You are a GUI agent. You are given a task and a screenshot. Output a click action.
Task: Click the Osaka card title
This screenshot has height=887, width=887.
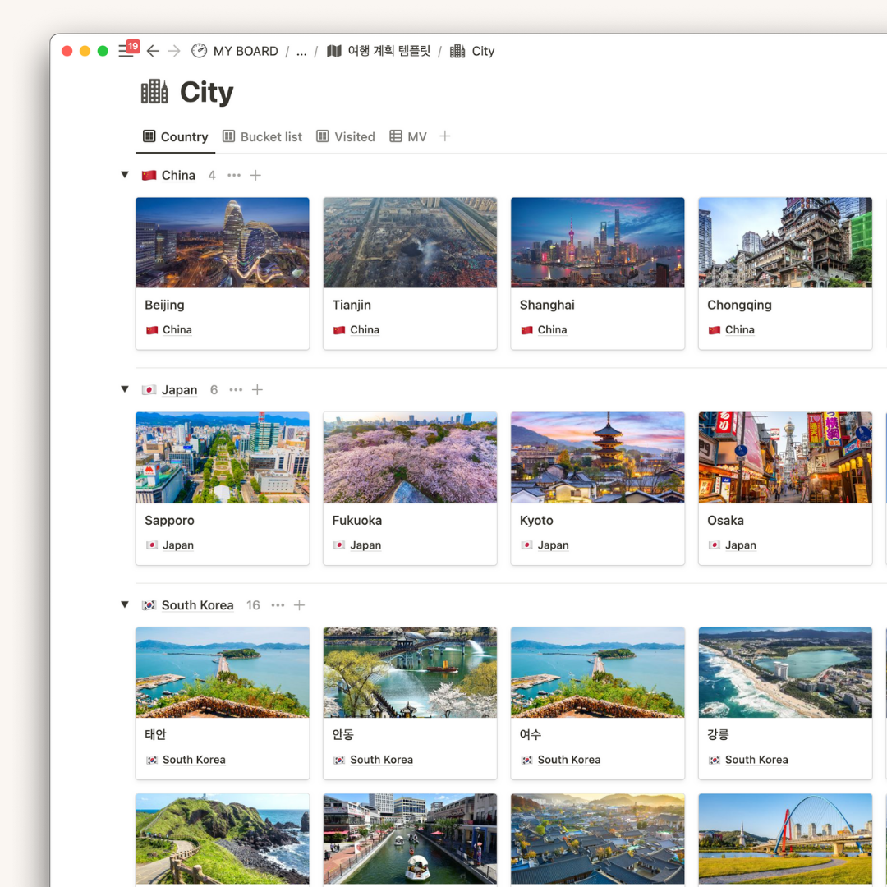(x=725, y=521)
